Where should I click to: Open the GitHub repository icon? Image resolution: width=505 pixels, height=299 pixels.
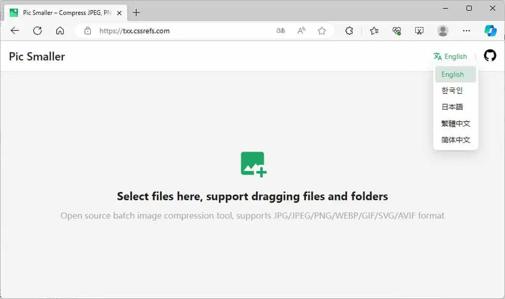click(x=490, y=56)
